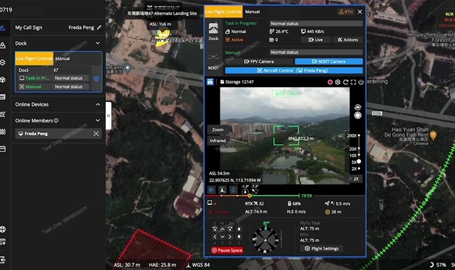
Task: Open the camera settings gear icon
Action: 337,82
